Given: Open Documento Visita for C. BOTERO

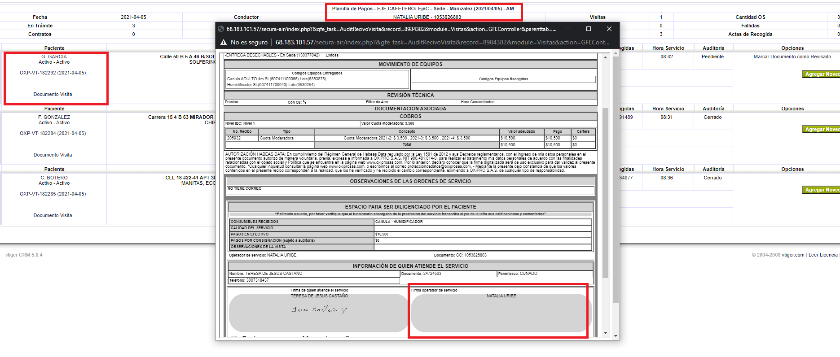Looking at the screenshot, I should pyautogui.click(x=53, y=215).
